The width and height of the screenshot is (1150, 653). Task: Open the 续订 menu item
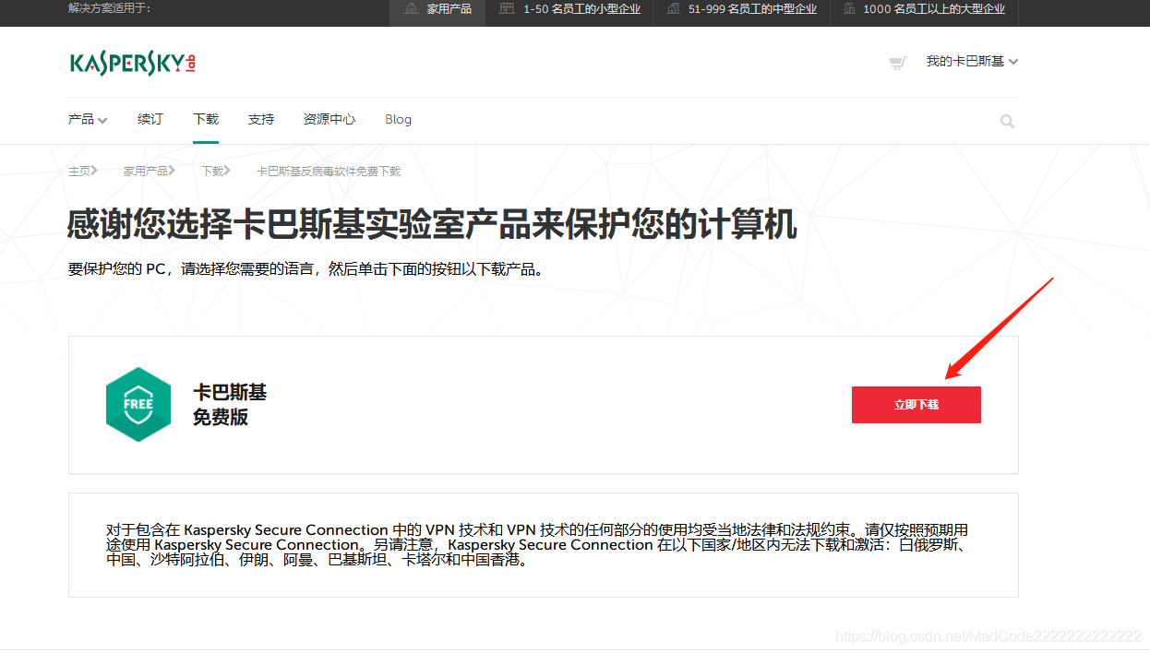[x=150, y=119]
